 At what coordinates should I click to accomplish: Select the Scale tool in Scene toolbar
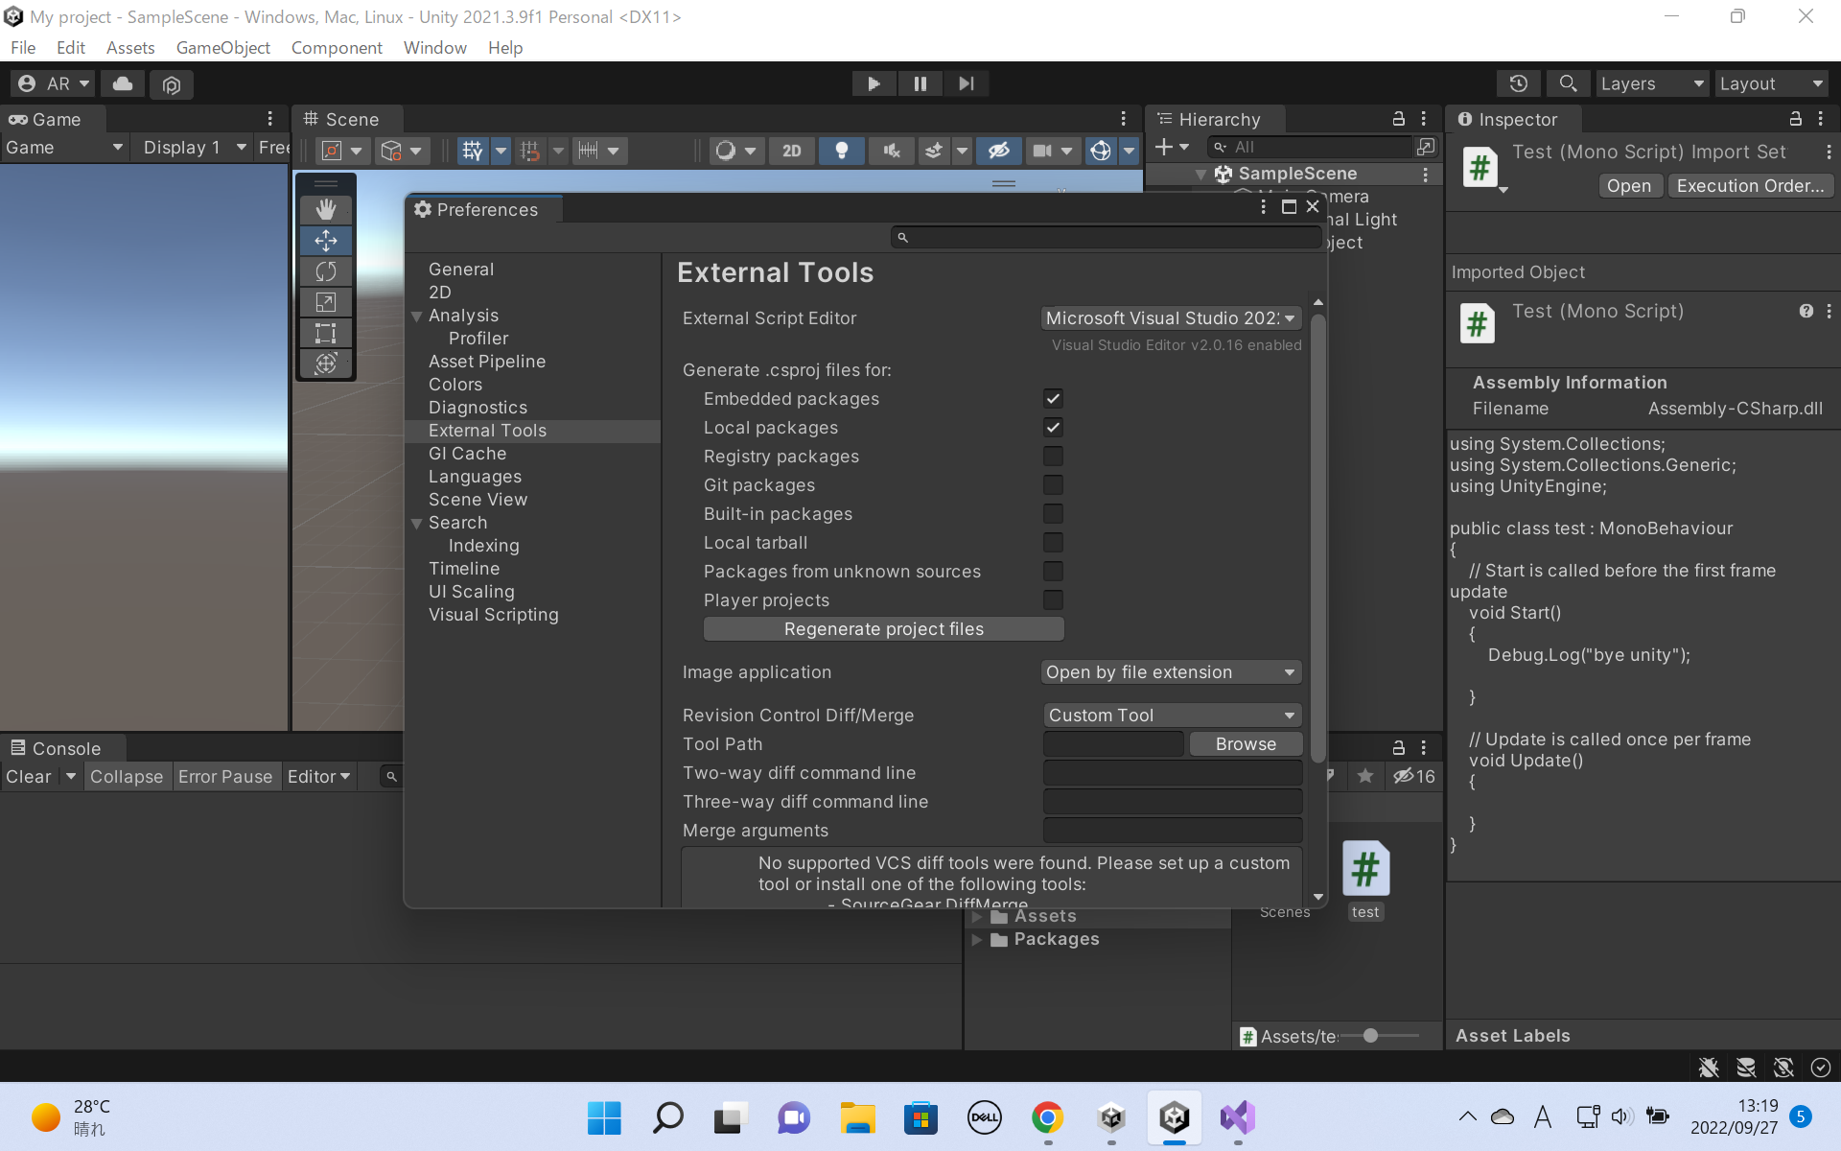[326, 302]
